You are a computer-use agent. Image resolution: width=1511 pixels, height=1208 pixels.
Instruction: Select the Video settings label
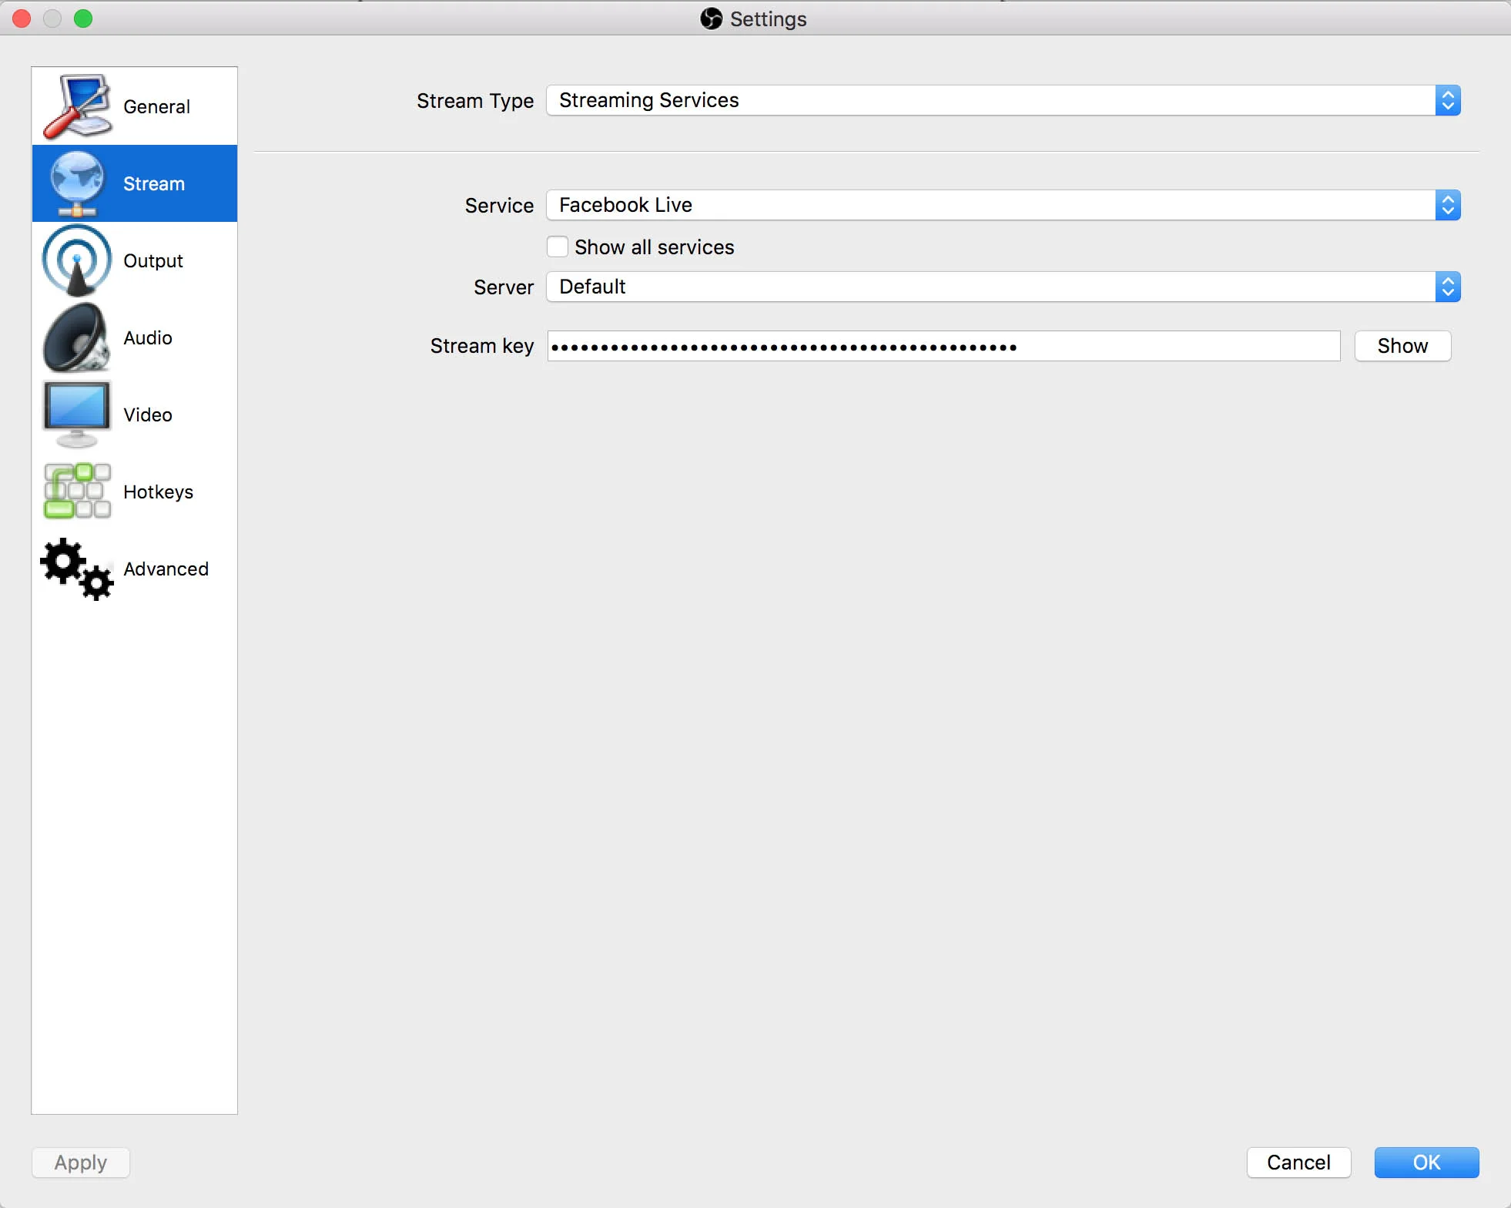coord(148,414)
